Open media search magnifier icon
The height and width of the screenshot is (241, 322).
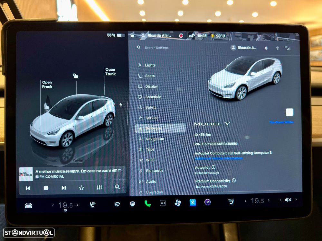117,187
